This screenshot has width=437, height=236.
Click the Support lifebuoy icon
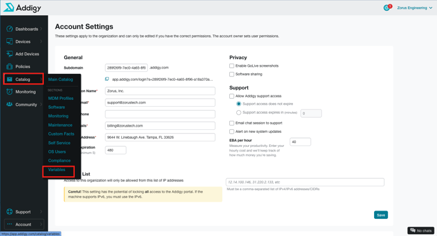click(x=10, y=212)
